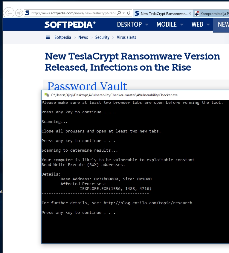Viewport: 229px width, 253px height.
Task: Click 'Please make sure at least two' line
Action: [x=132, y=103]
